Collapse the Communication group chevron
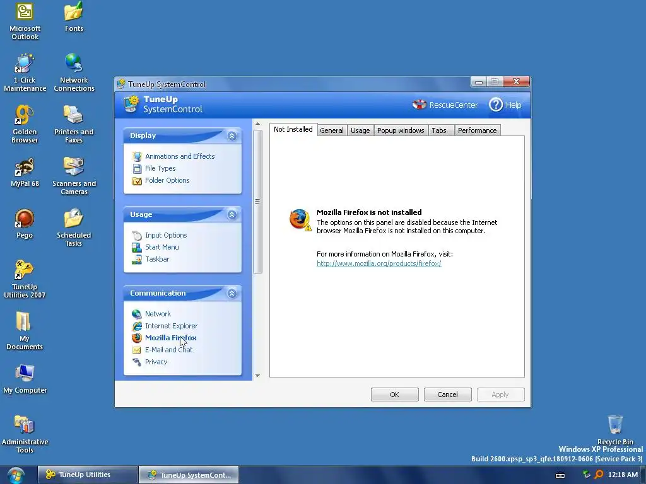646x484 pixels. click(x=232, y=293)
